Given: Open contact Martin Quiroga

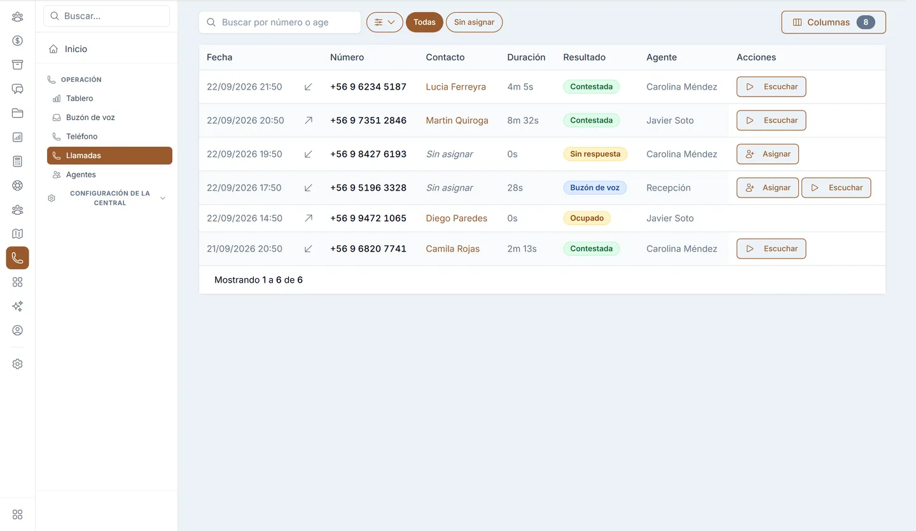Looking at the screenshot, I should click(457, 121).
